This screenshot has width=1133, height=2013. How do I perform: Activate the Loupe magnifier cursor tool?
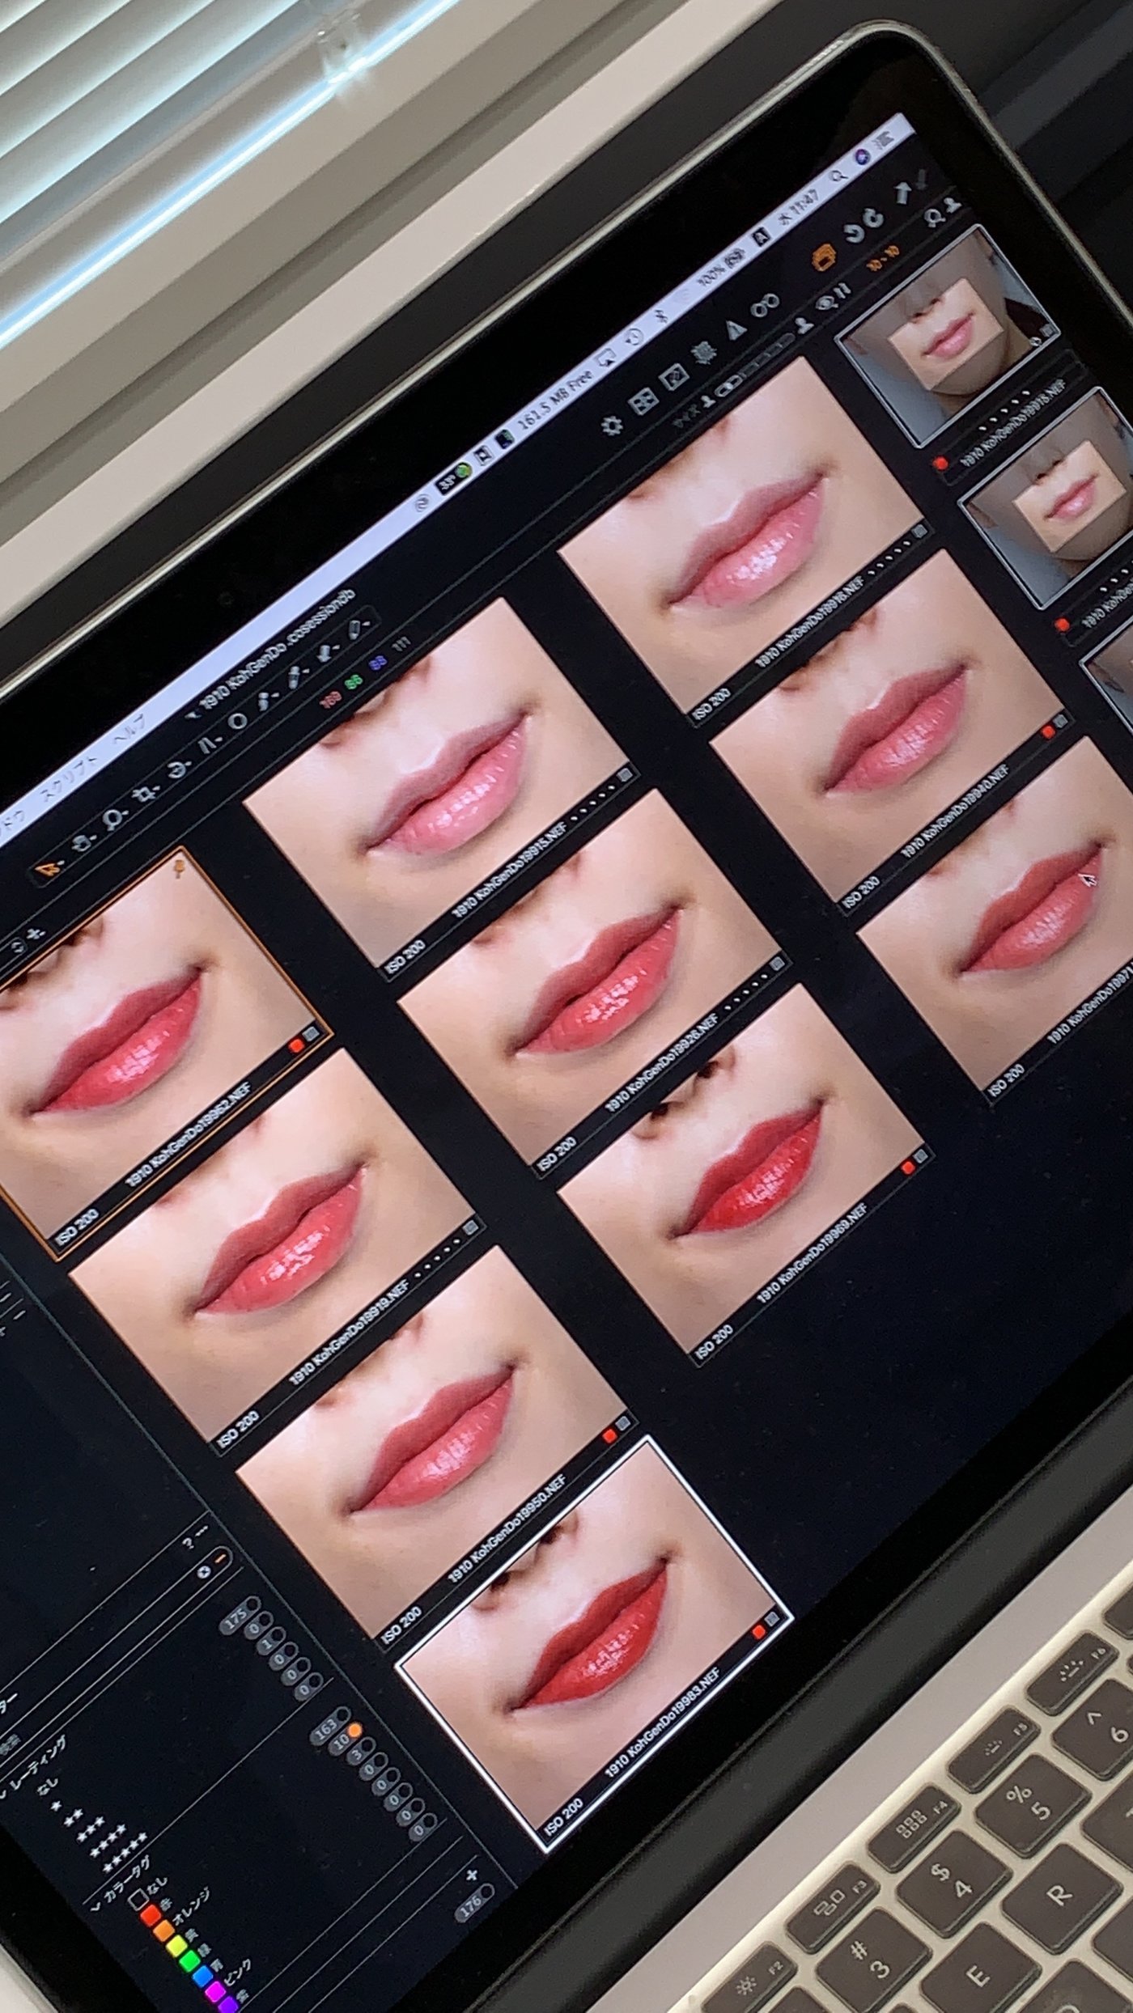pyautogui.click(x=114, y=820)
